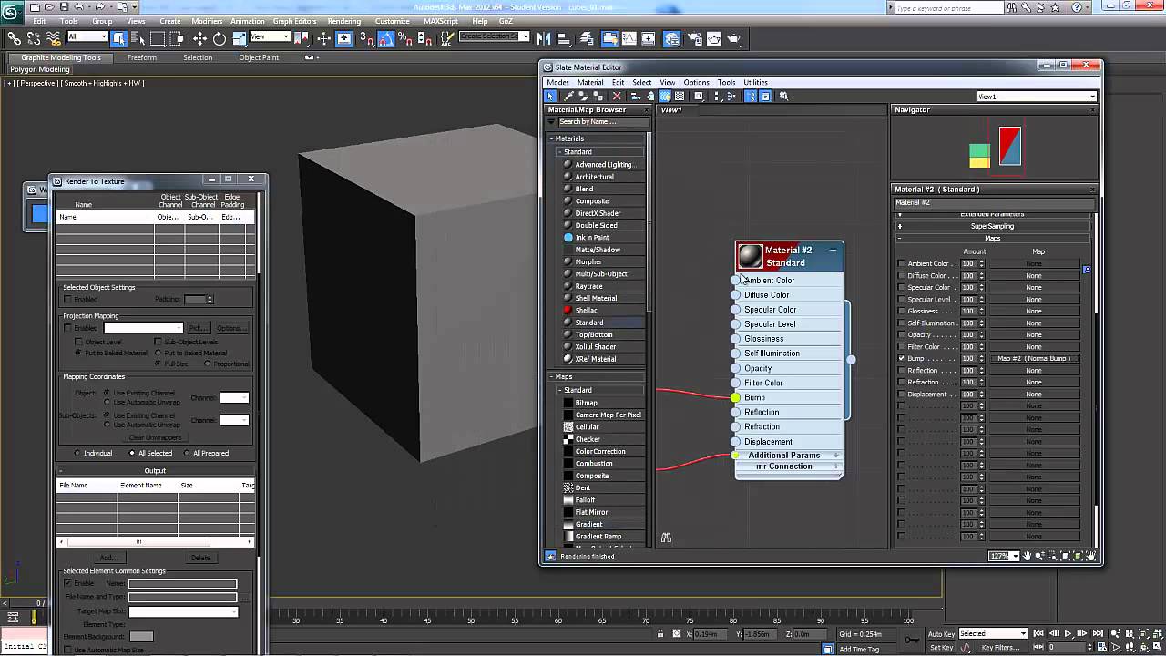1166x656 pixels.
Task: Select the Select and Link tool
Action: 15,38
